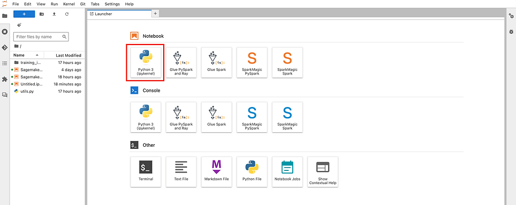Create a new Python File

(x=252, y=172)
